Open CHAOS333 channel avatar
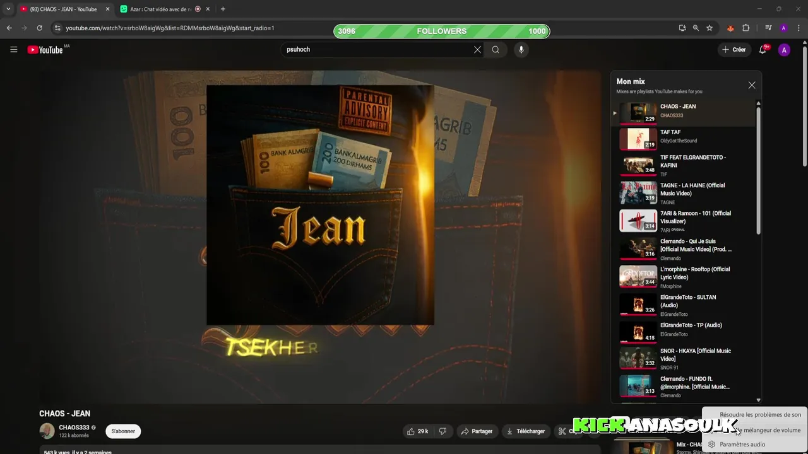Screen dimensions: 808x454 pos(47,431)
